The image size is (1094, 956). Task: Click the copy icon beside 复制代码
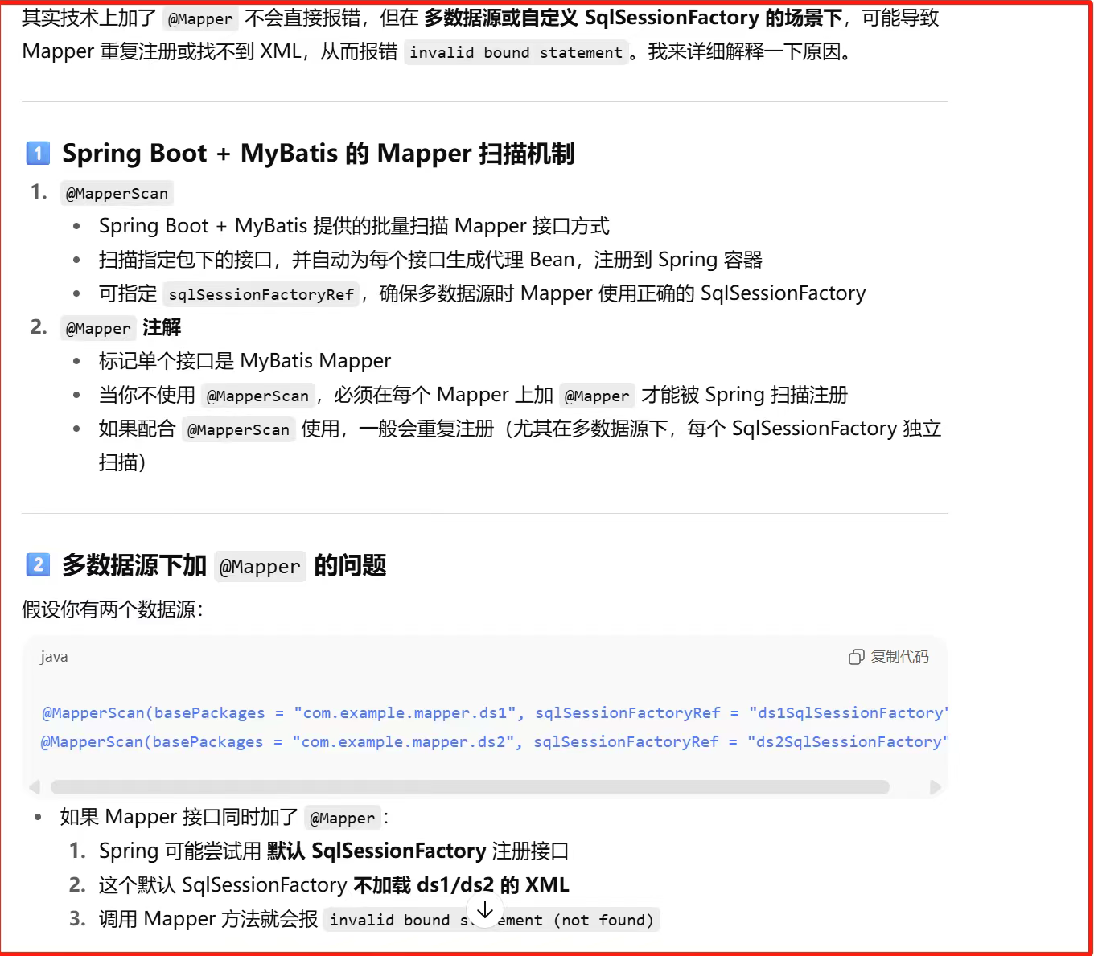click(855, 657)
